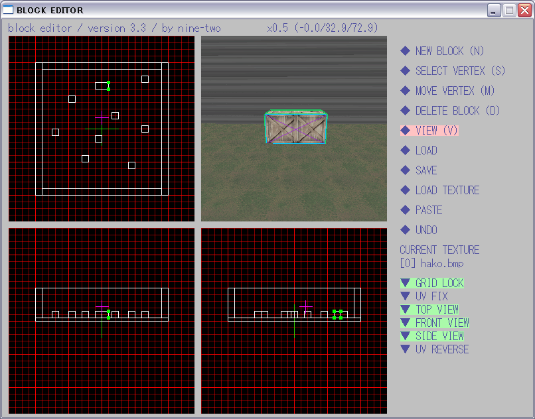Click the diamond icon beside NEW BLOCK (N)
Image resolution: width=535 pixels, height=419 pixels.
tap(405, 51)
